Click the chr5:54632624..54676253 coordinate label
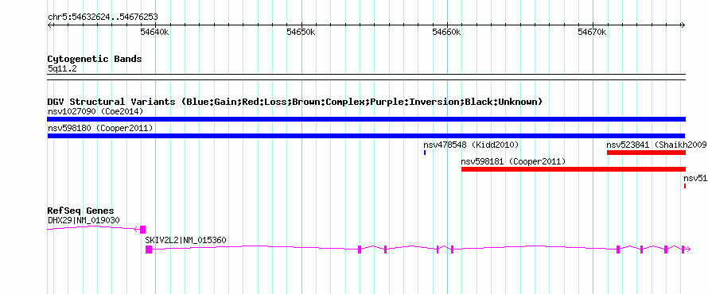The width and height of the screenshot is (708, 294). [103, 17]
